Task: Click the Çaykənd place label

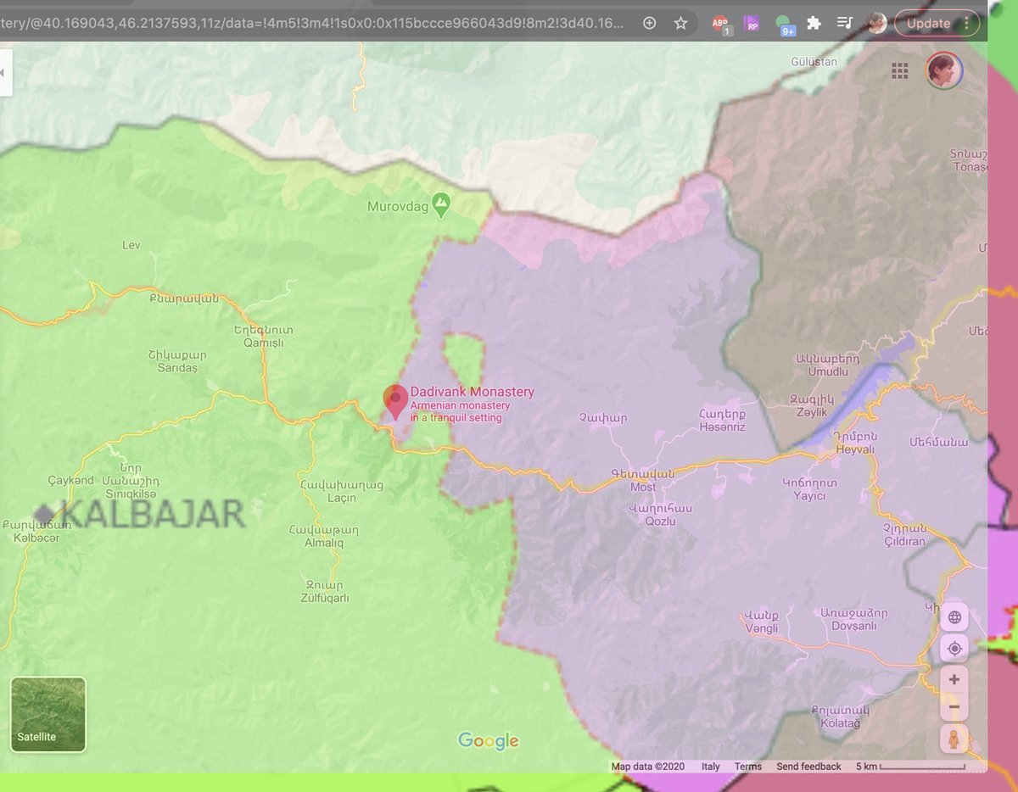Action: point(70,481)
